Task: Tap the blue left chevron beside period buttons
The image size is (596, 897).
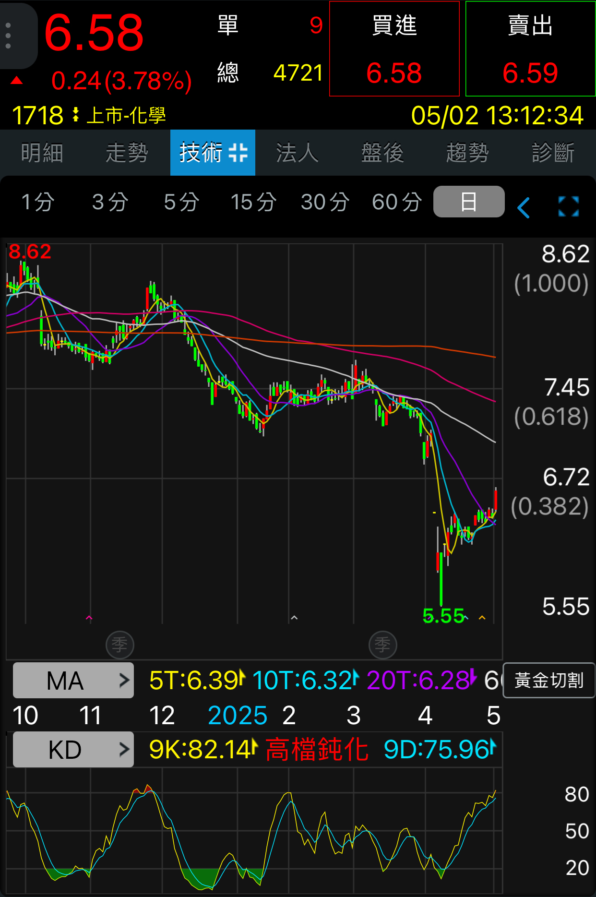Action: pyautogui.click(x=524, y=207)
